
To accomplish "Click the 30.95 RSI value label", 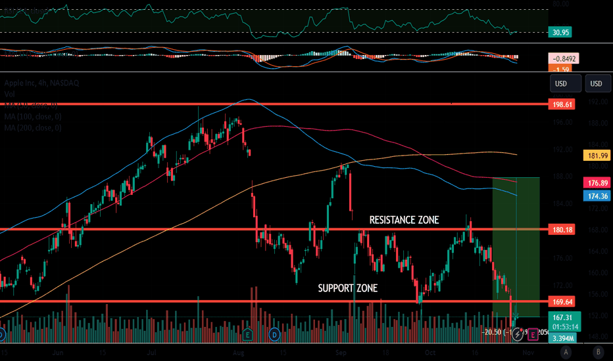I will tap(560, 32).
